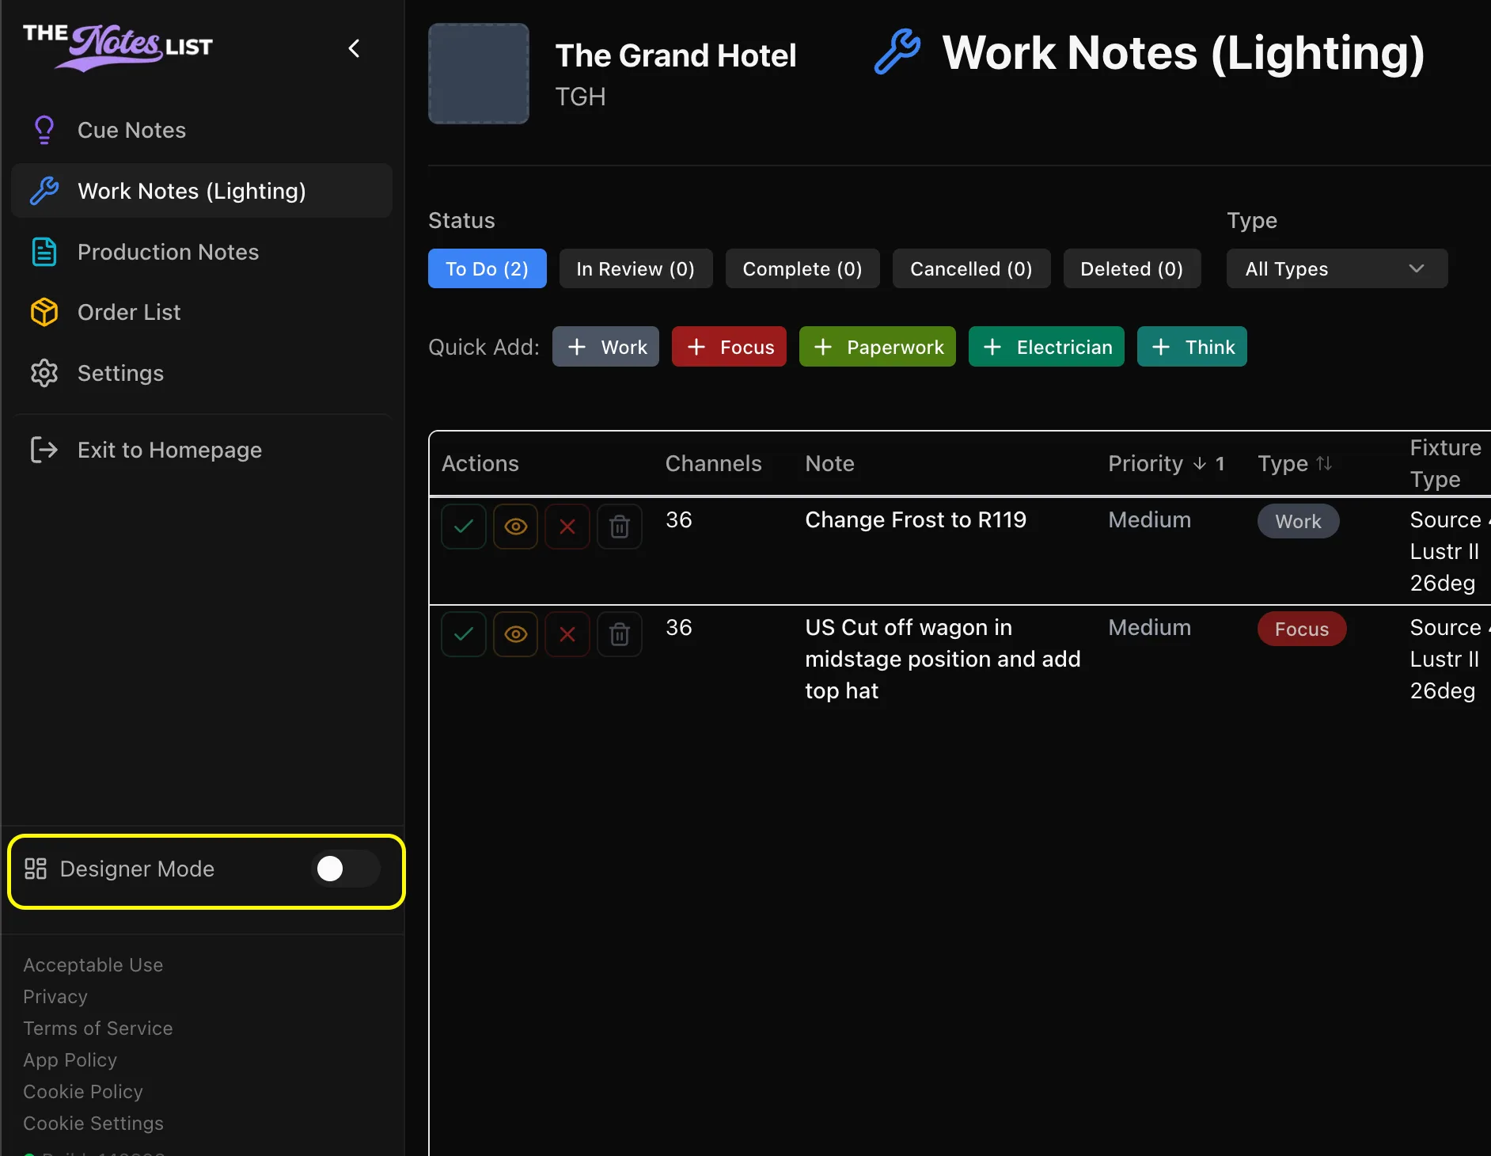This screenshot has width=1491, height=1156.
Task: Click Medium priority in US Cut off row
Action: (x=1150, y=627)
